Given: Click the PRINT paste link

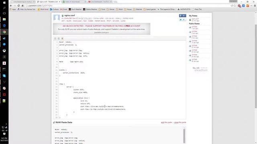Looking at the screenshot, I should [x=109, y=21].
